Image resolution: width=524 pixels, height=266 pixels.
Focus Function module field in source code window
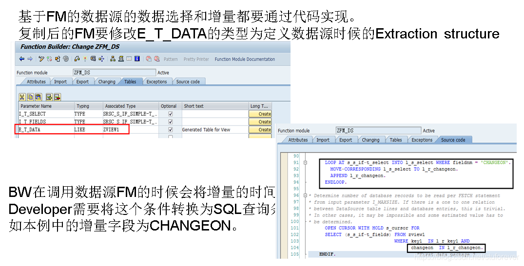tap(378, 130)
